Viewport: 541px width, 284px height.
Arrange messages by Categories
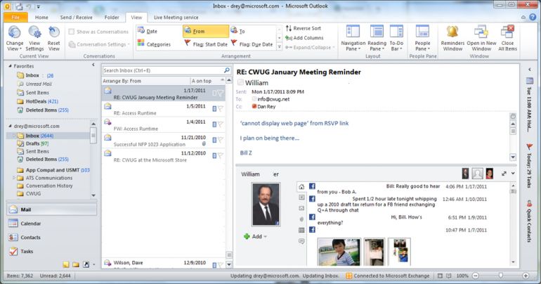155,44
